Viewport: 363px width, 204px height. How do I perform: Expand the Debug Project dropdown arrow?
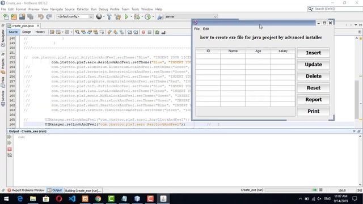click(142, 16)
